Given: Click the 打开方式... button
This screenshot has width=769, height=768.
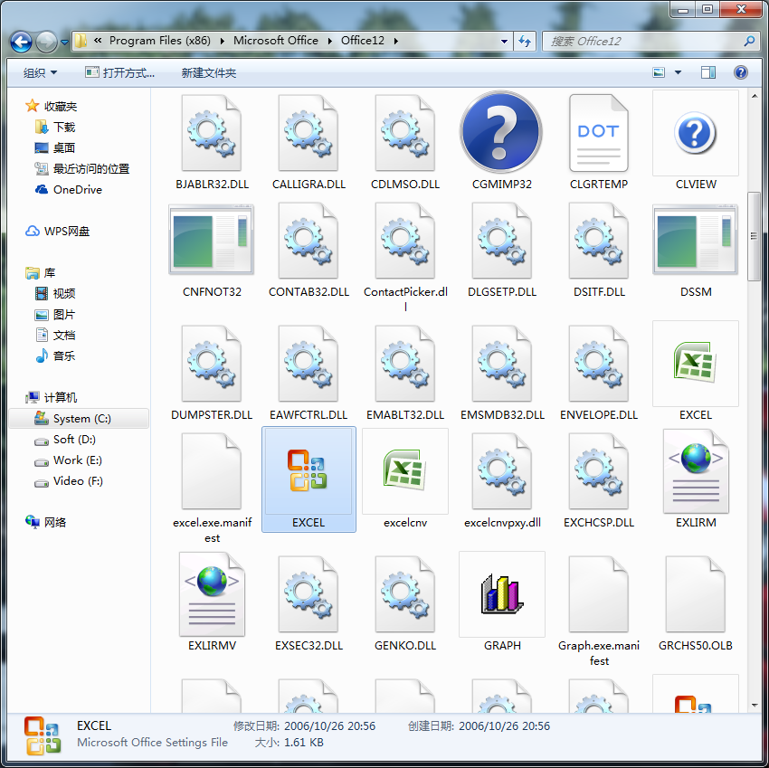Looking at the screenshot, I should (120, 73).
